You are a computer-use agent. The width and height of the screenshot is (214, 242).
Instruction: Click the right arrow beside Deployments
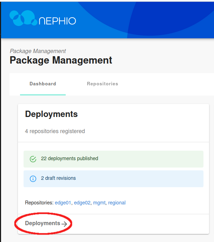click(64, 224)
